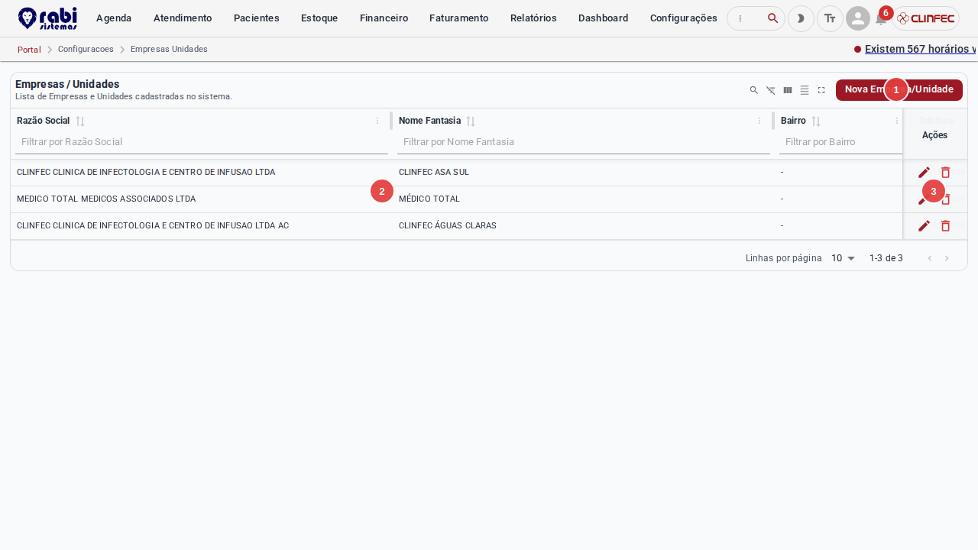Open the Faturamento menu
Image resolution: width=978 pixels, height=550 pixels.
459,18
